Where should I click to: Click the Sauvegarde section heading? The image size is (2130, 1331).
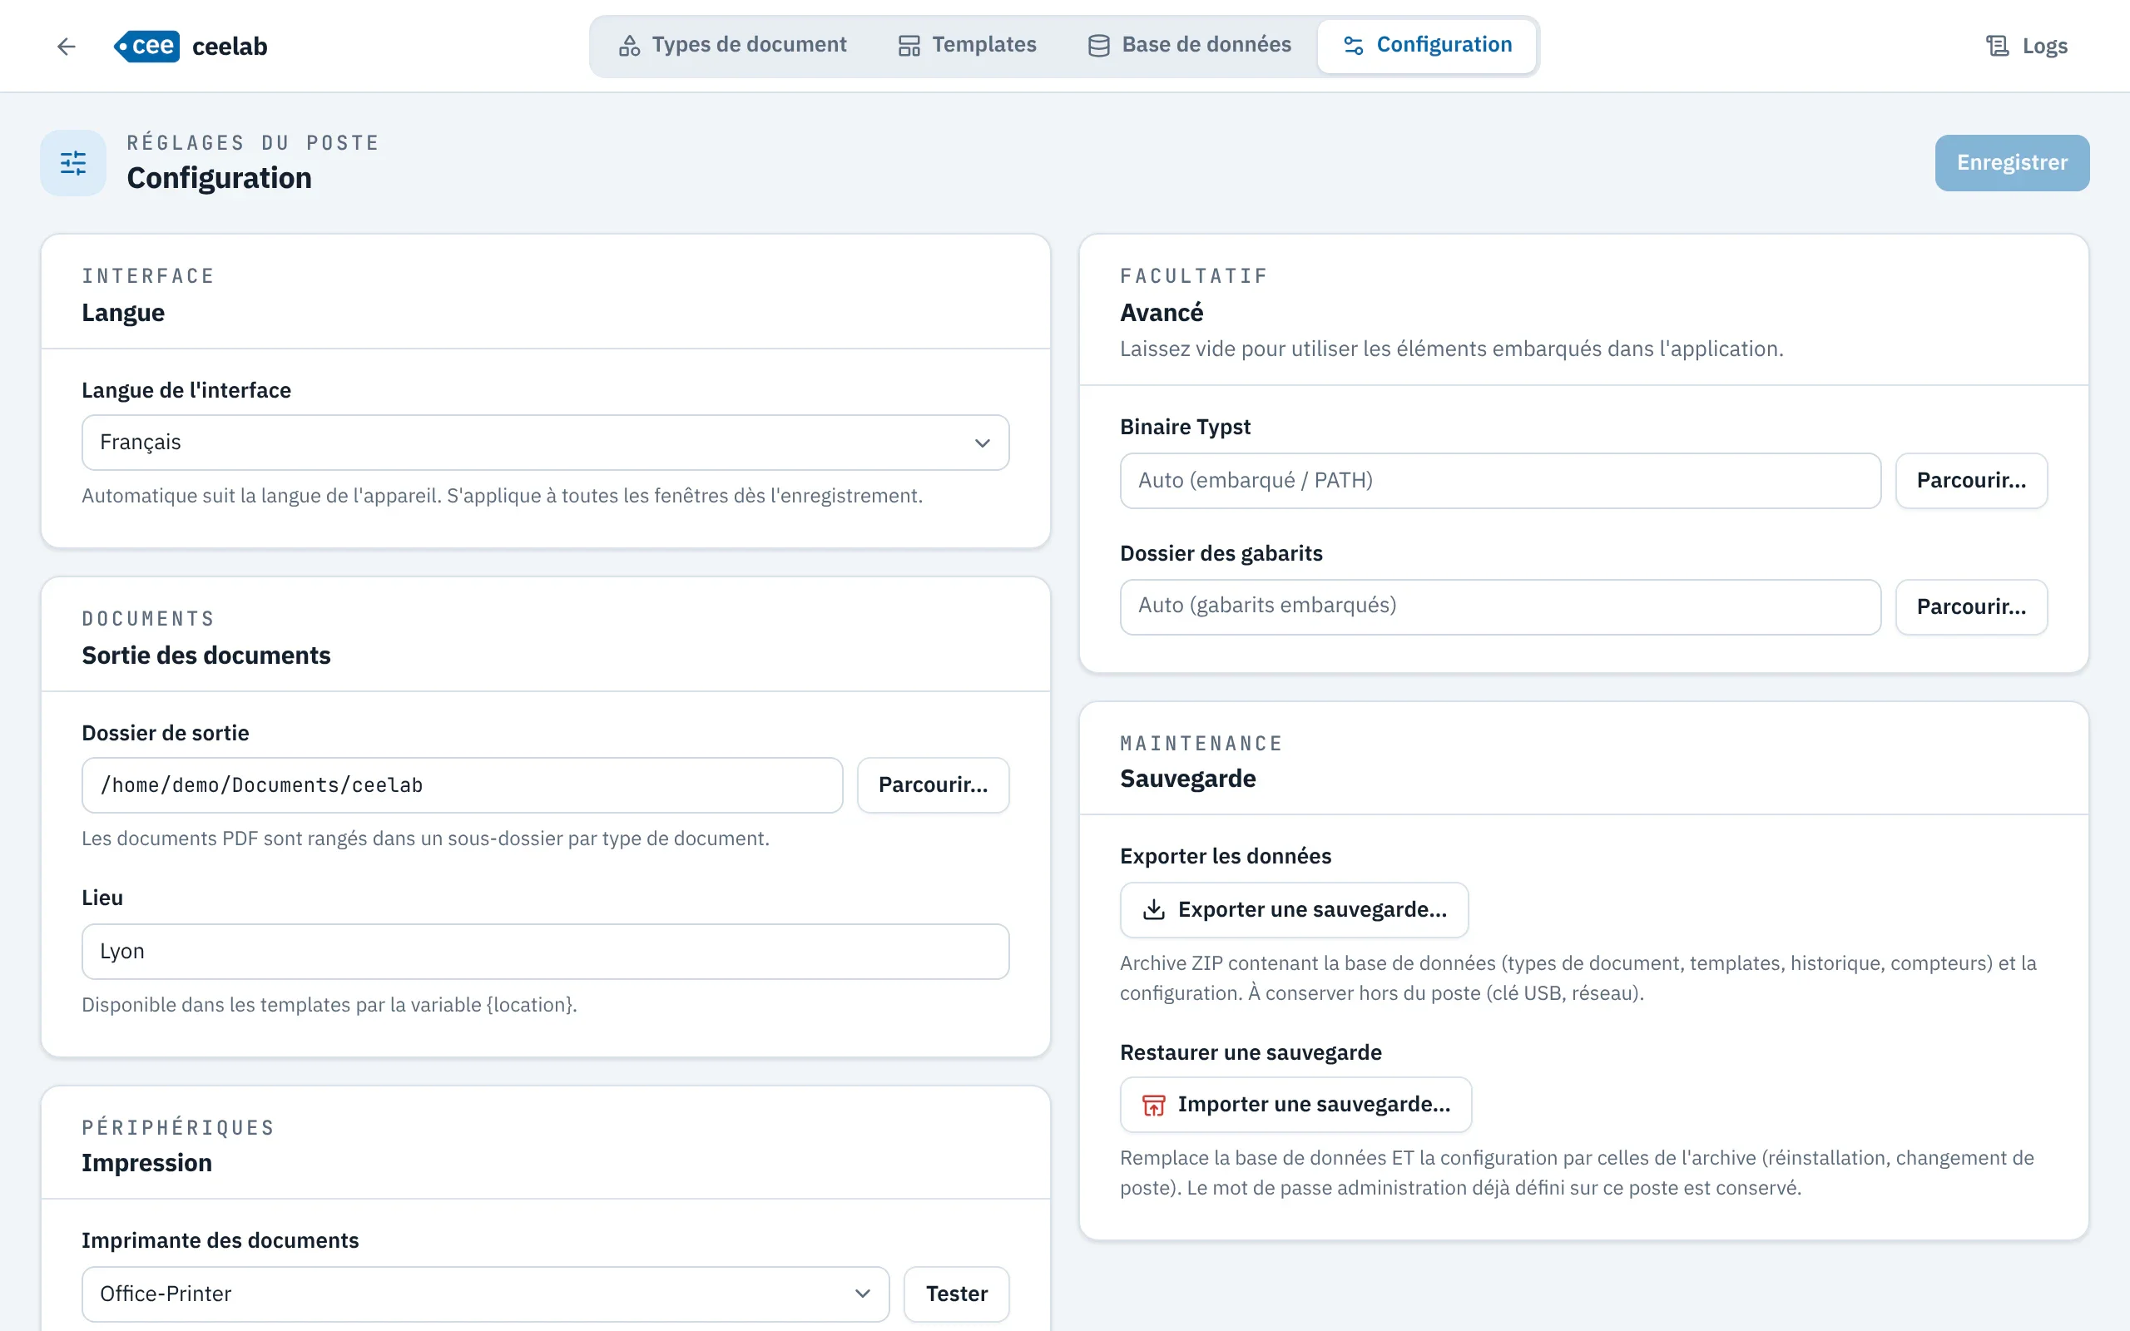1187,779
